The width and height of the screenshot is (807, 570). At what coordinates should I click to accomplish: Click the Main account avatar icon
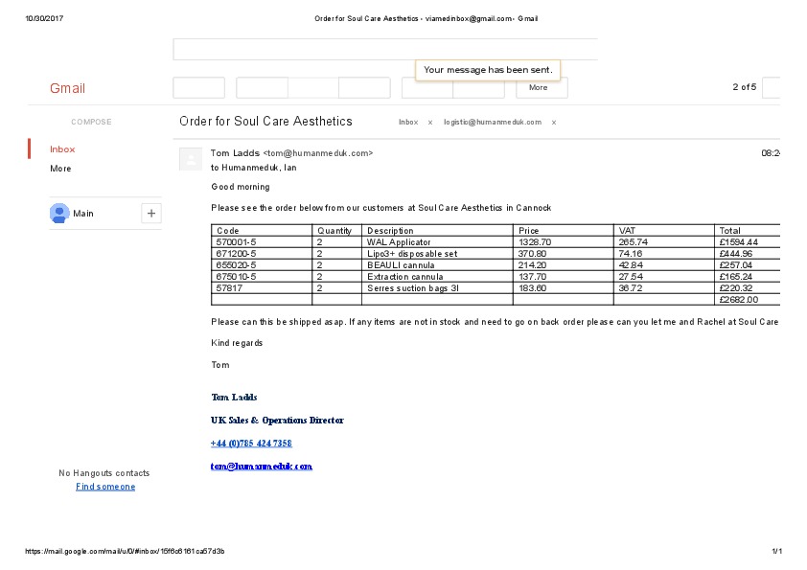pos(59,213)
